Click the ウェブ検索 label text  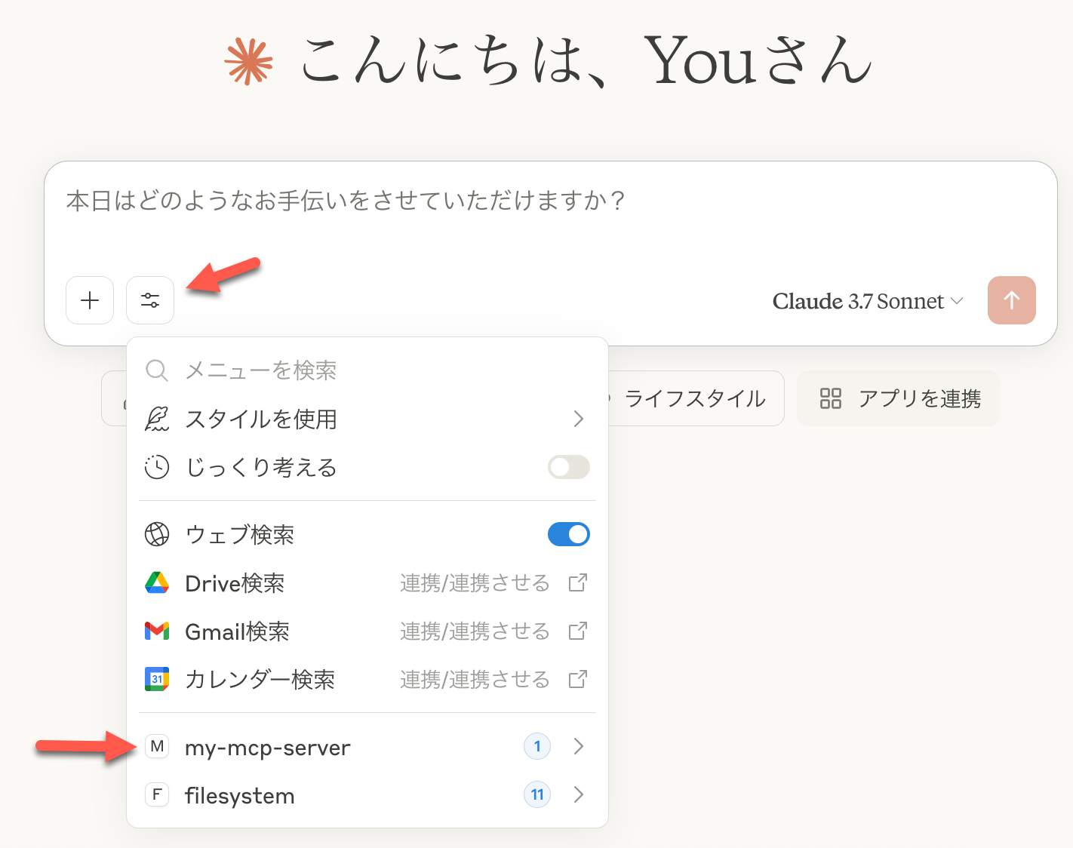240,535
